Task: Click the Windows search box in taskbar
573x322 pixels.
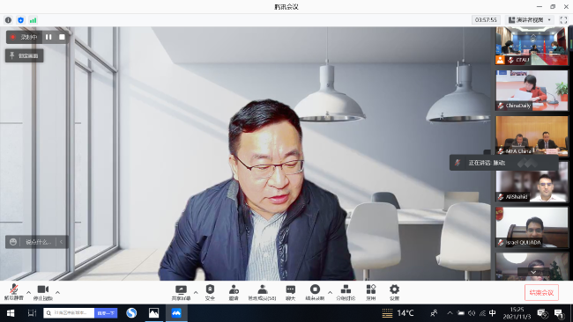Action: click(x=69, y=313)
